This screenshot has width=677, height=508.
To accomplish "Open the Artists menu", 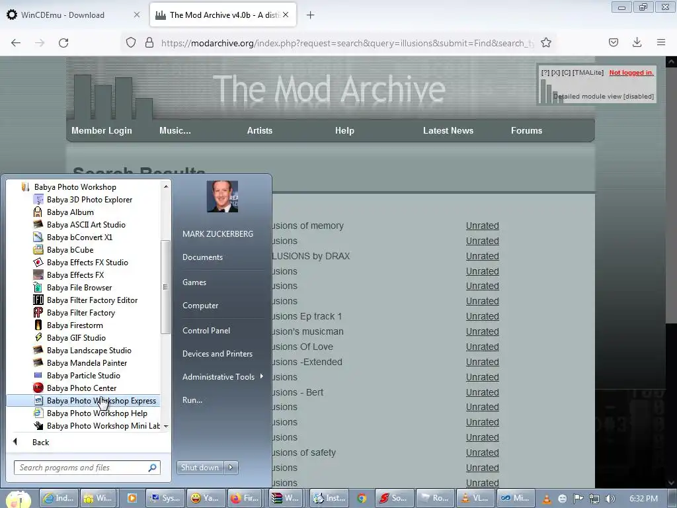I will [259, 130].
